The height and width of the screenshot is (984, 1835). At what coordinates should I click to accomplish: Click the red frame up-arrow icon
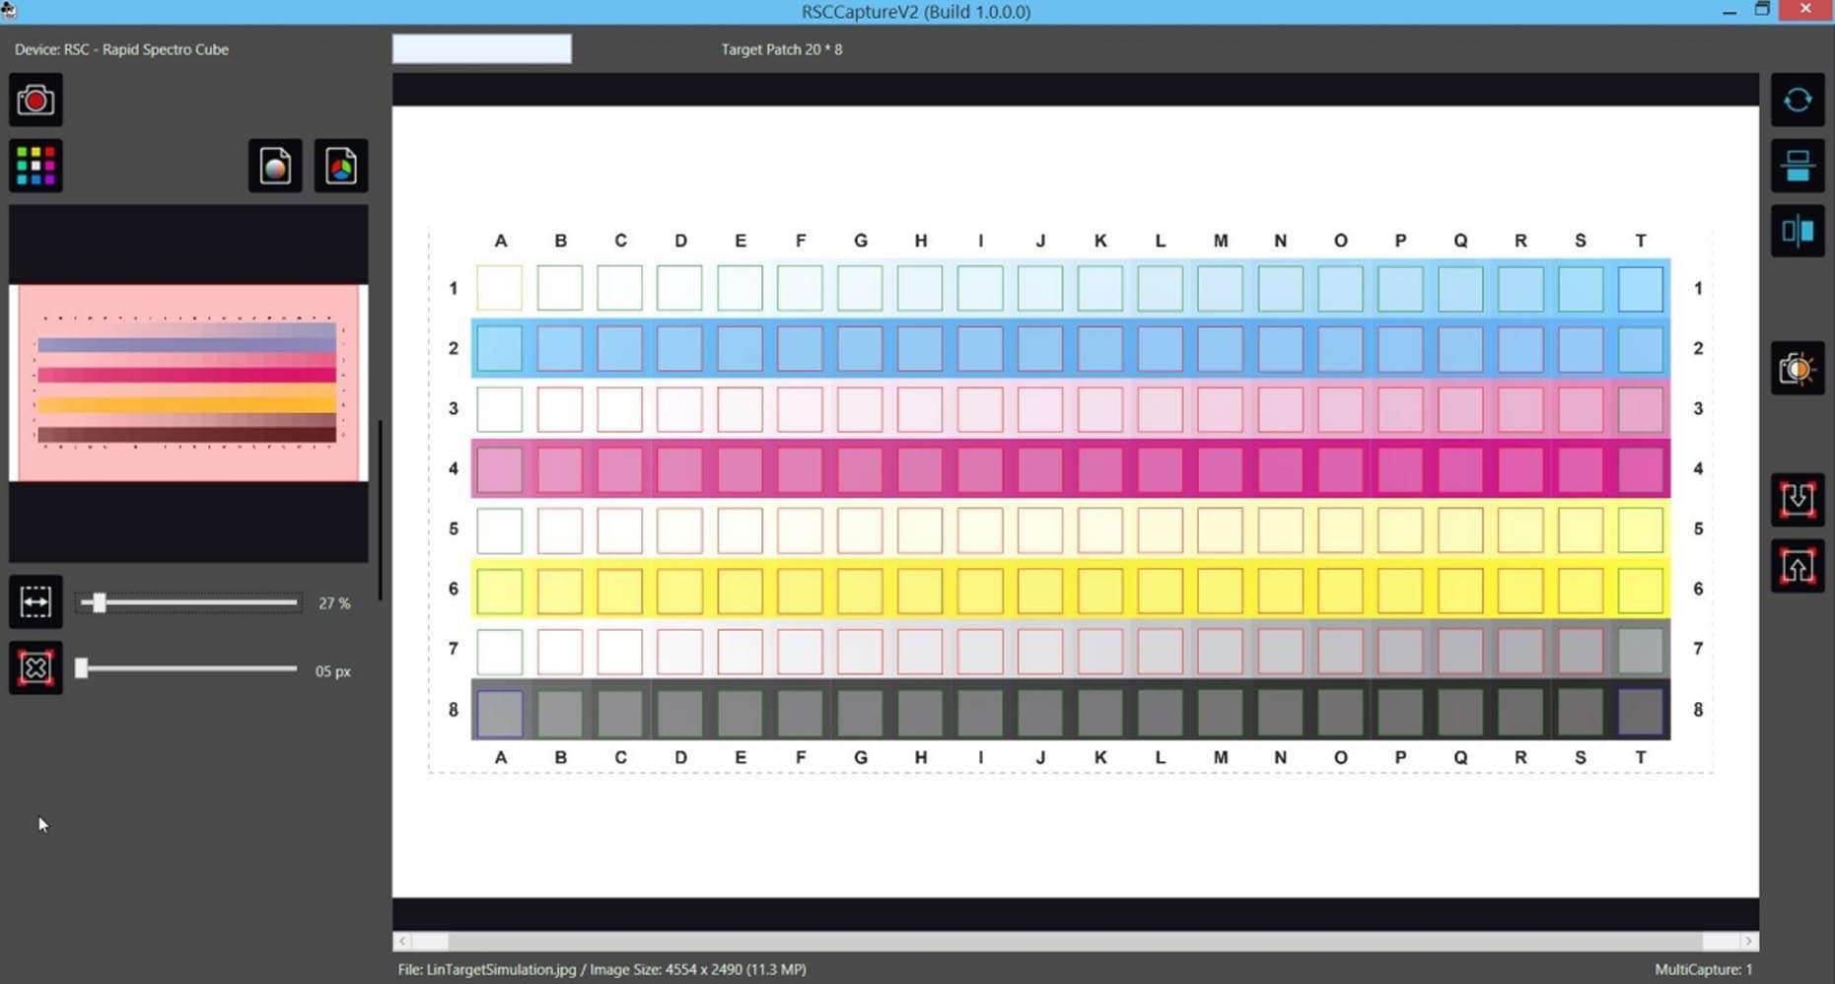1797,566
